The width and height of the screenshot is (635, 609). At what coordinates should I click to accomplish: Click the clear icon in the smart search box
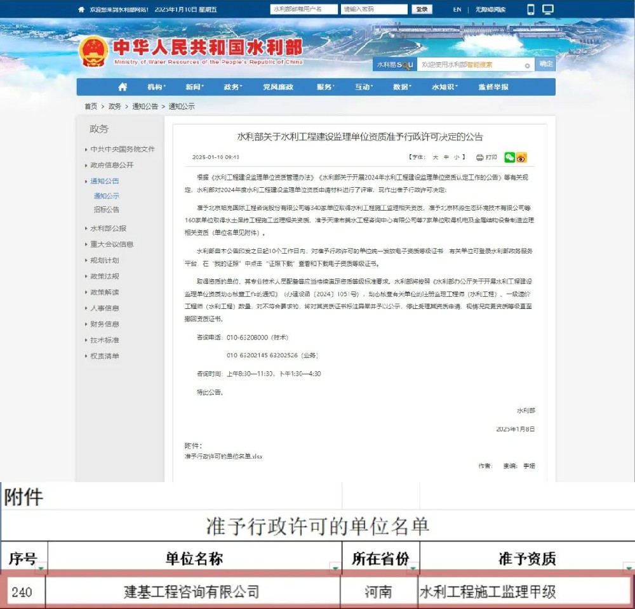point(528,65)
